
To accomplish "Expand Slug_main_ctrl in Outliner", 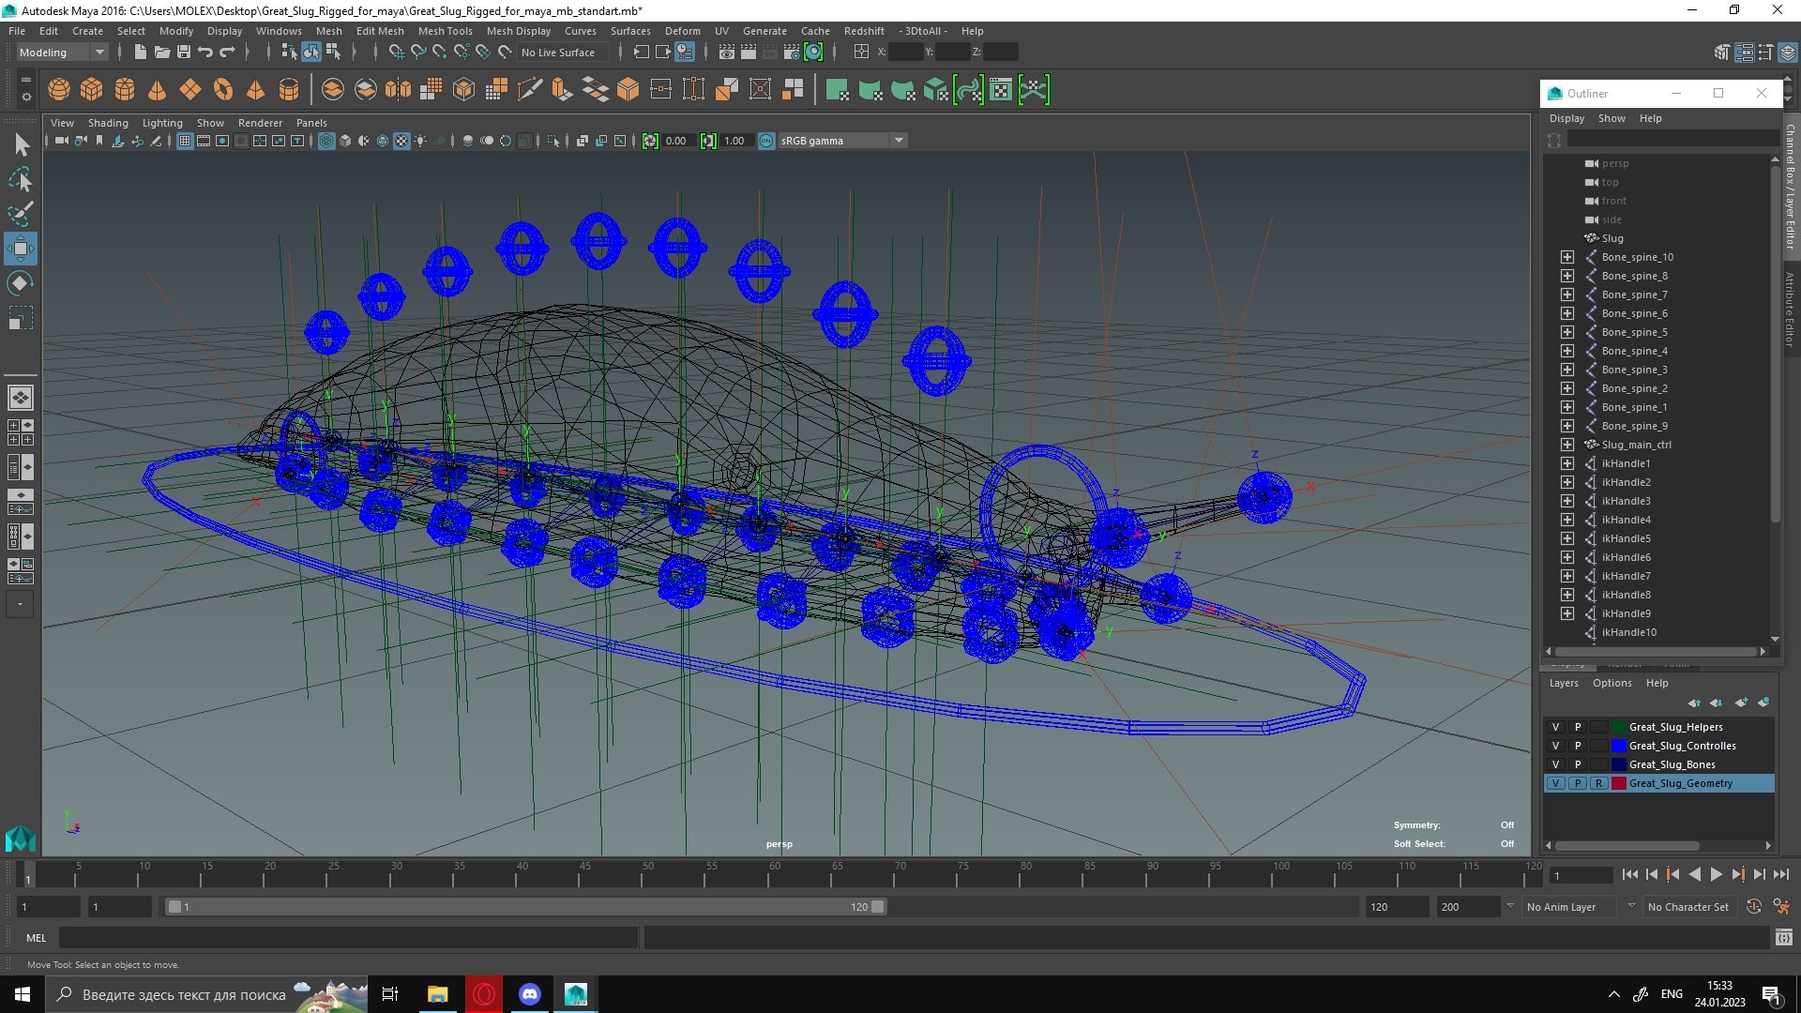I will click(1566, 445).
